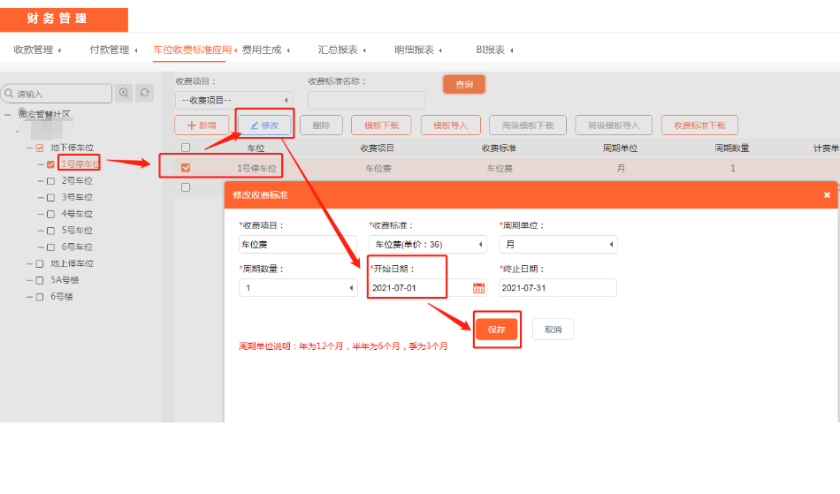The width and height of the screenshot is (840, 494).
Task: Open the 收费项目 filter dropdown
Action: (233, 100)
